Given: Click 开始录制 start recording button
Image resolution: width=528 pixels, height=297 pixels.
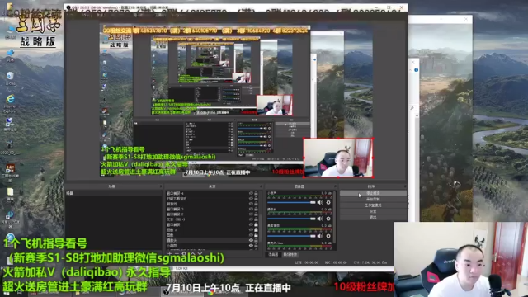Looking at the screenshot, I should coord(373,199).
